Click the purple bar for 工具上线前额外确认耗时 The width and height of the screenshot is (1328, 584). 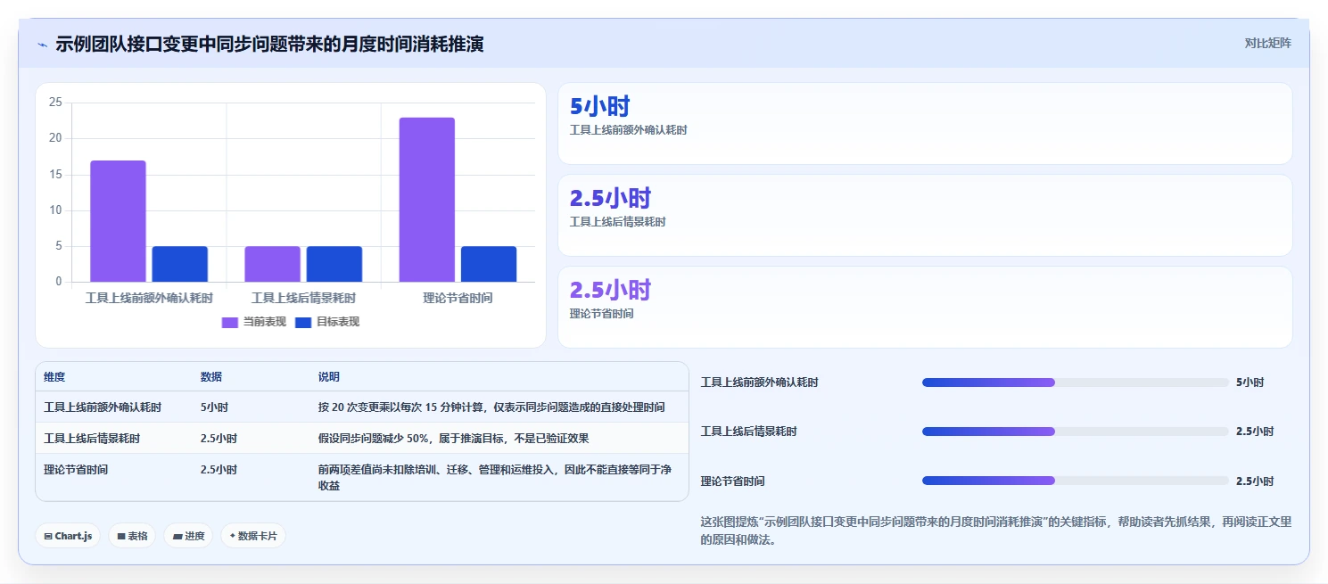tap(118, 221)
